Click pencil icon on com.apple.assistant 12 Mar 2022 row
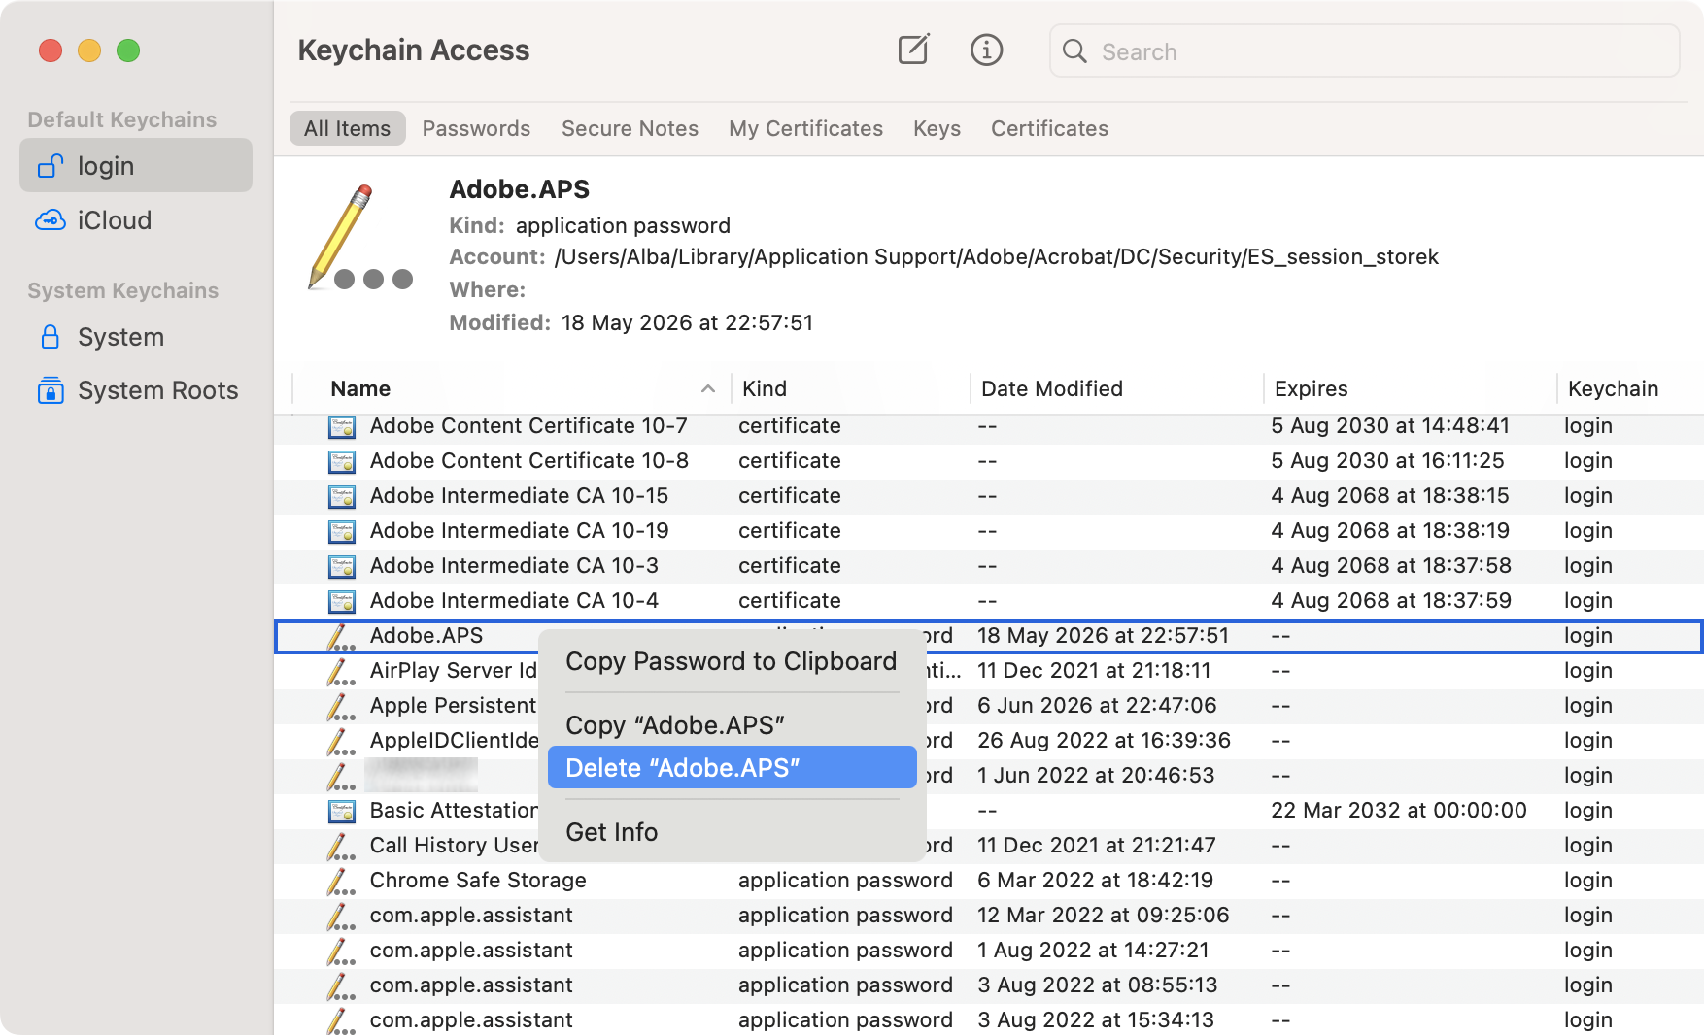 [341, 916]
